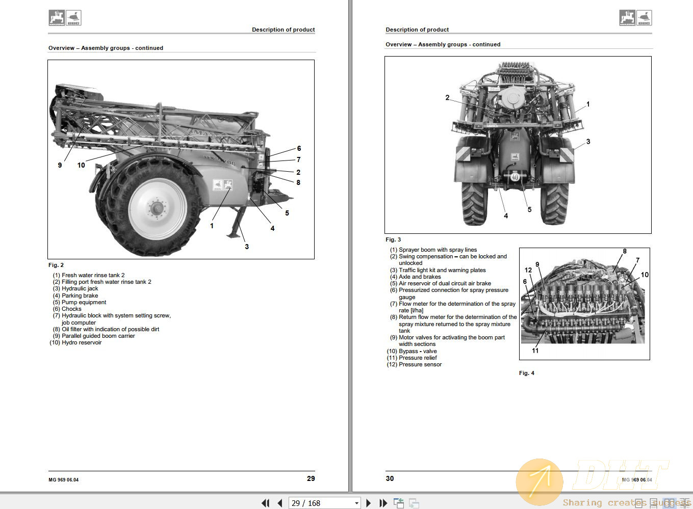Open the page number dropdown arrow
This screenshot has height=509, width=693.
pyautogui.click(x=356, y=503)
